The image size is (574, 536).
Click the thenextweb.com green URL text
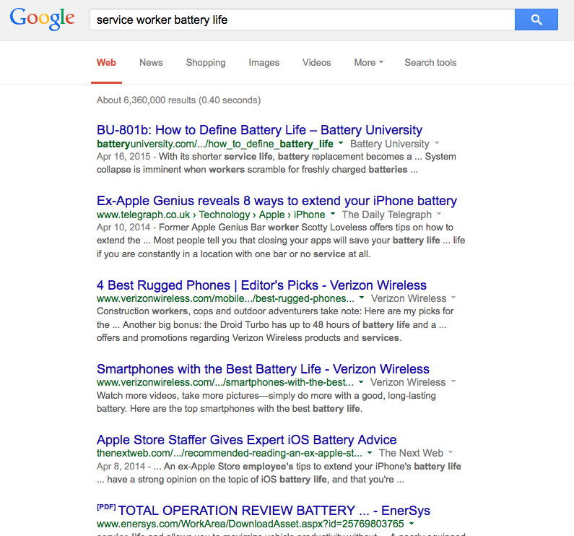click(230, 453)
